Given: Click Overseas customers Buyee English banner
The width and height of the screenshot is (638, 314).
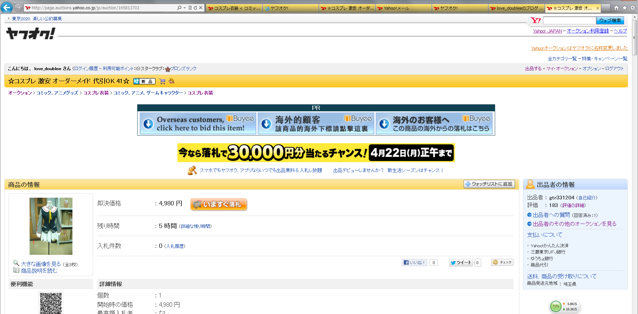Looking at the screenshot, I should [198, 124].
